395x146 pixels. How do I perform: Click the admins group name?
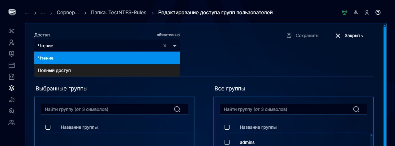(247, 142)
